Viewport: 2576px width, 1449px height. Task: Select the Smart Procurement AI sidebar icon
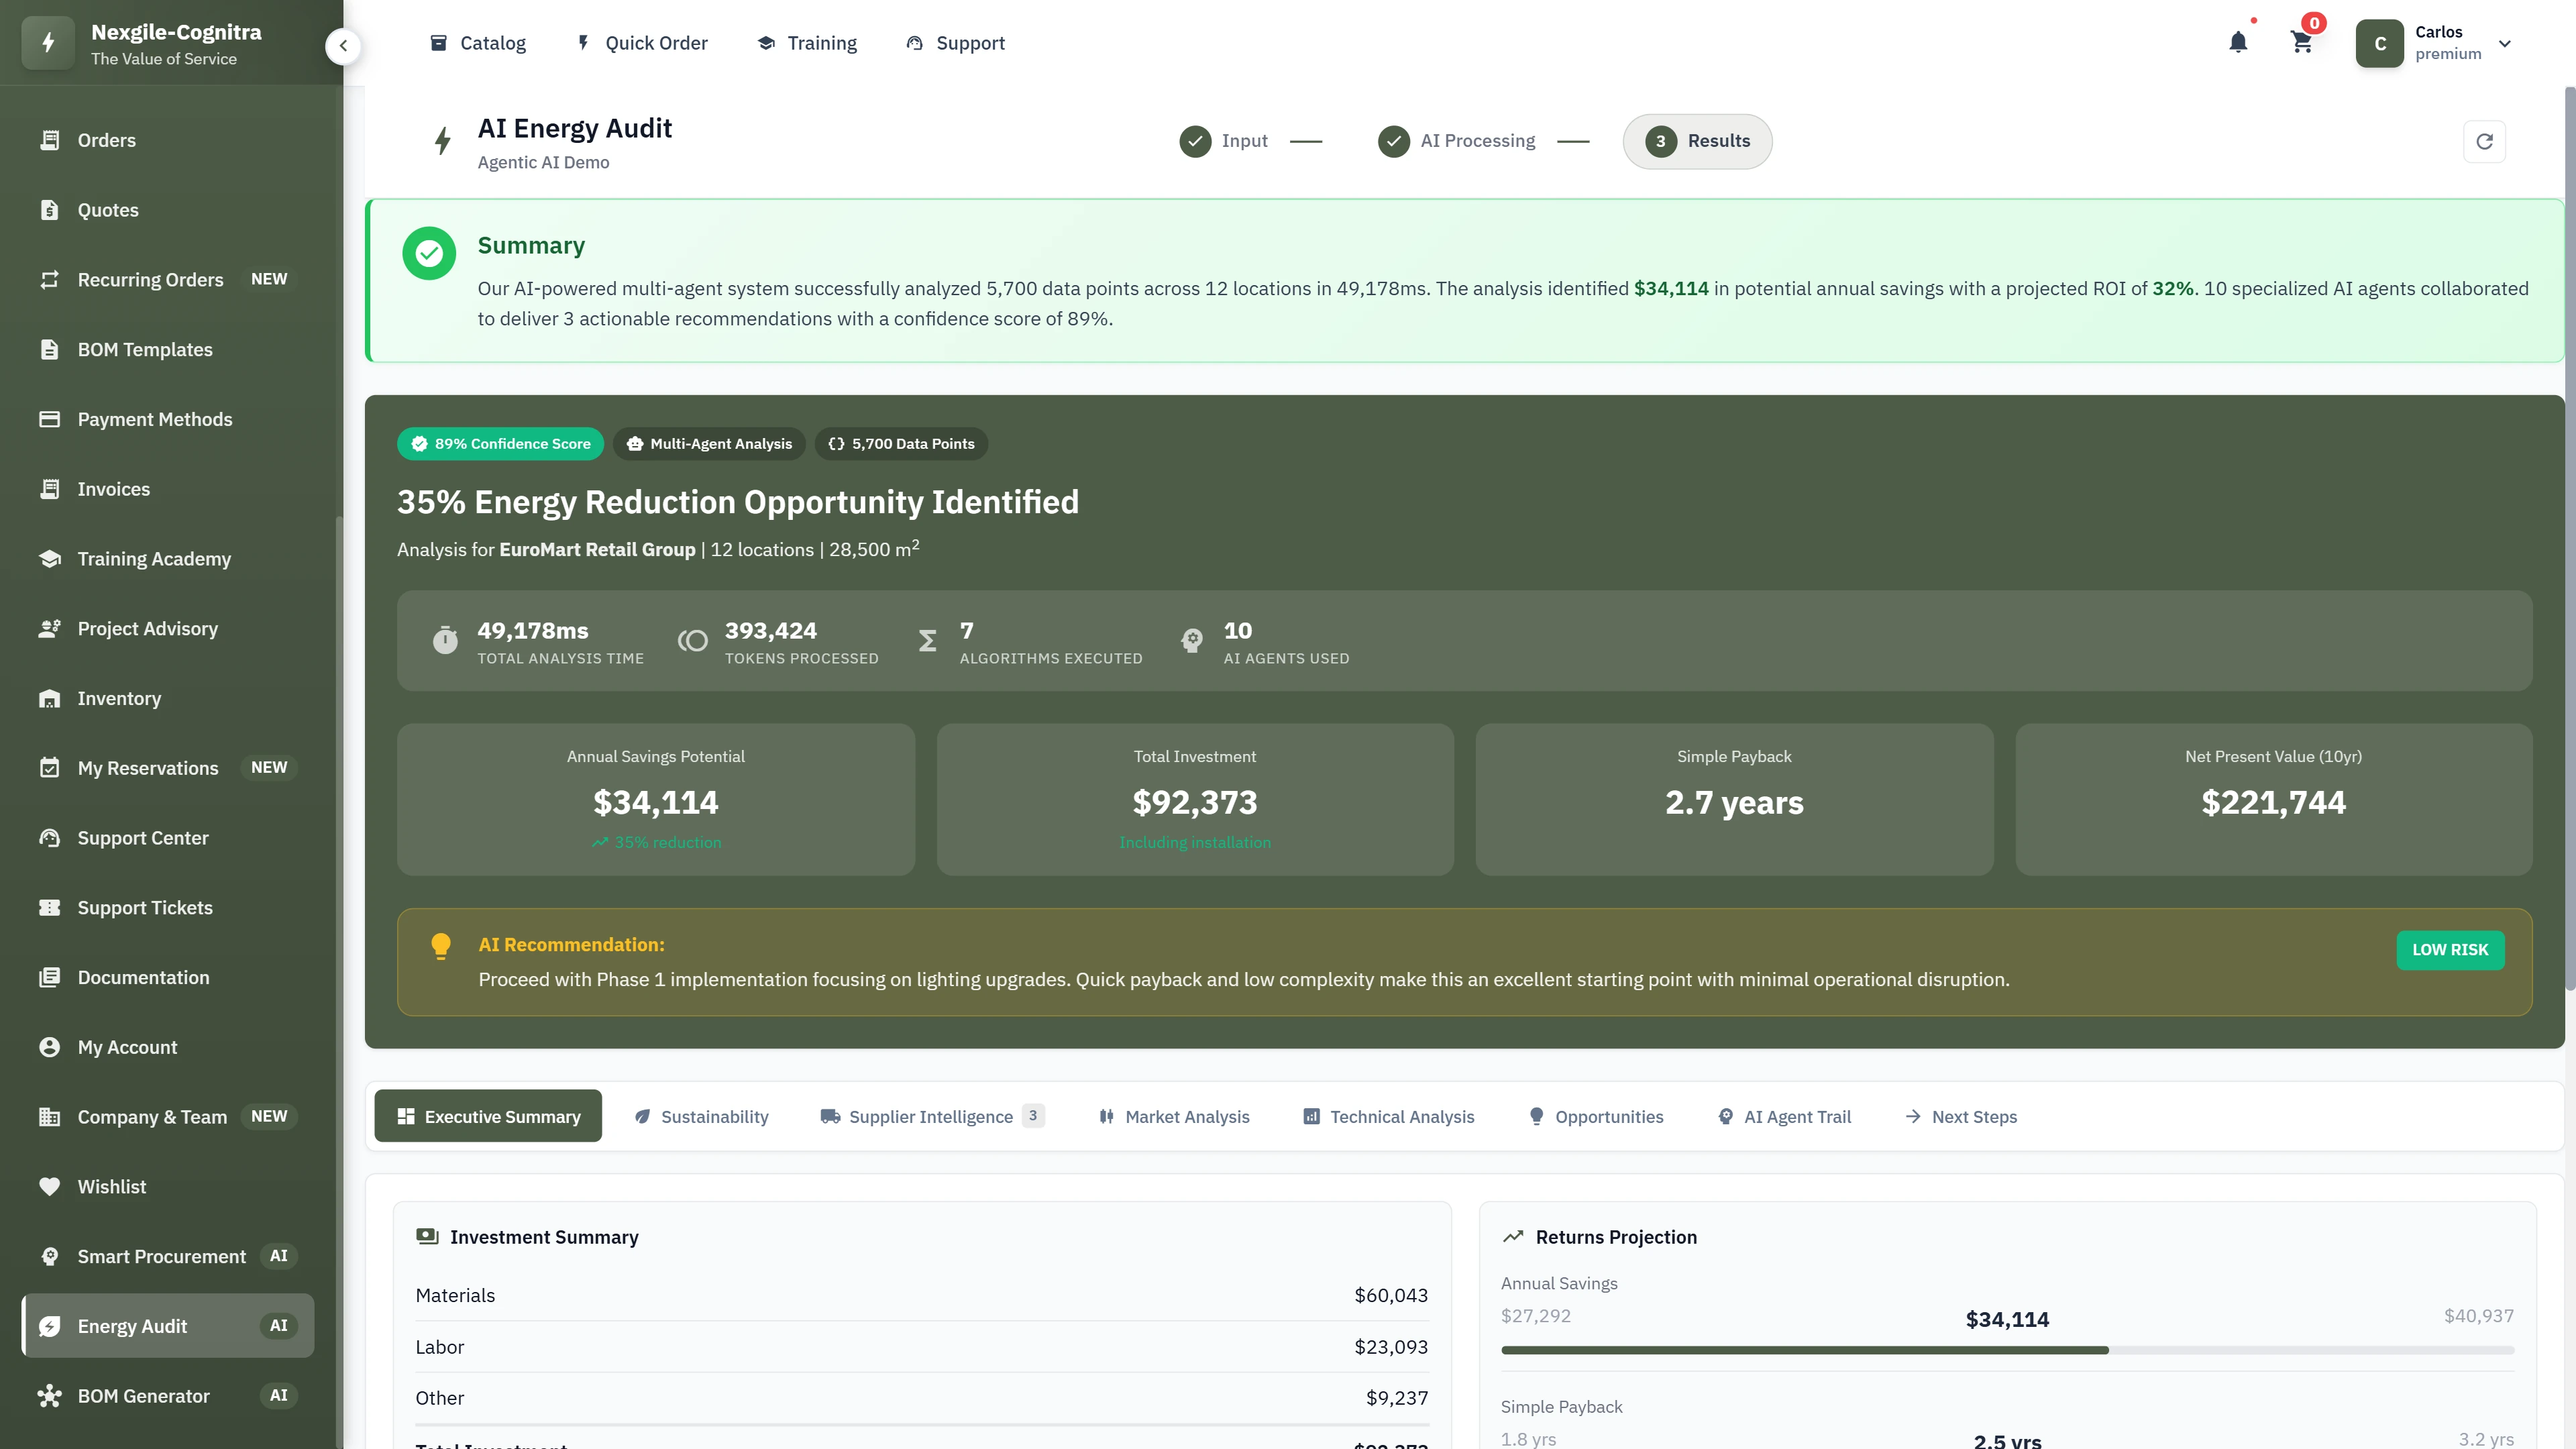coord(51,1256)
